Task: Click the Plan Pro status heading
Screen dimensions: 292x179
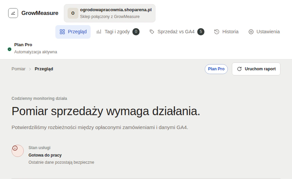Action: pyautogui.click(x=23, y=45)
